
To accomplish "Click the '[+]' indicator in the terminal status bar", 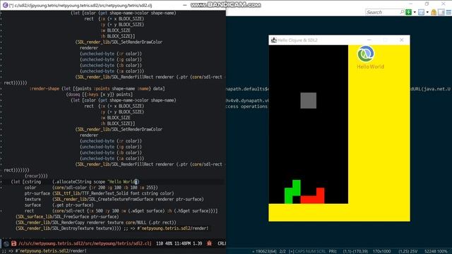I will 292,251.
